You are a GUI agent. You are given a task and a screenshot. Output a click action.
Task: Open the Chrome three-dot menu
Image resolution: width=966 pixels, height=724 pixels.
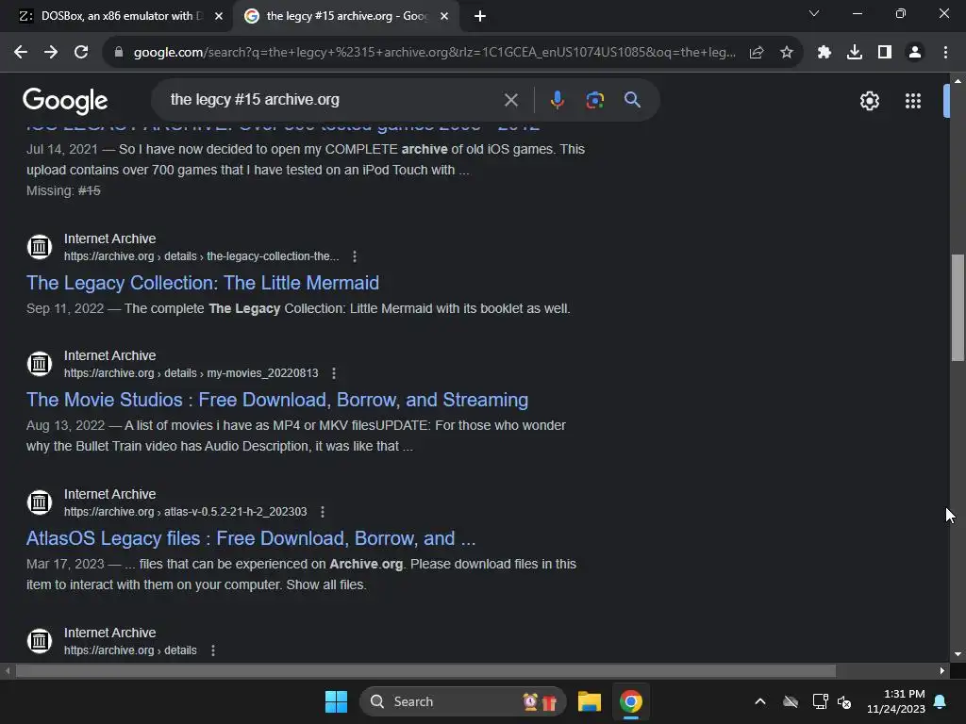coord(945,53)
